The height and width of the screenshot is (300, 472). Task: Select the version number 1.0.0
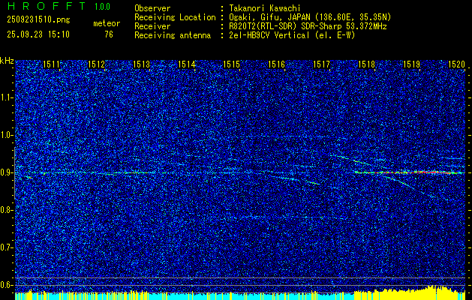click(102, 7)
